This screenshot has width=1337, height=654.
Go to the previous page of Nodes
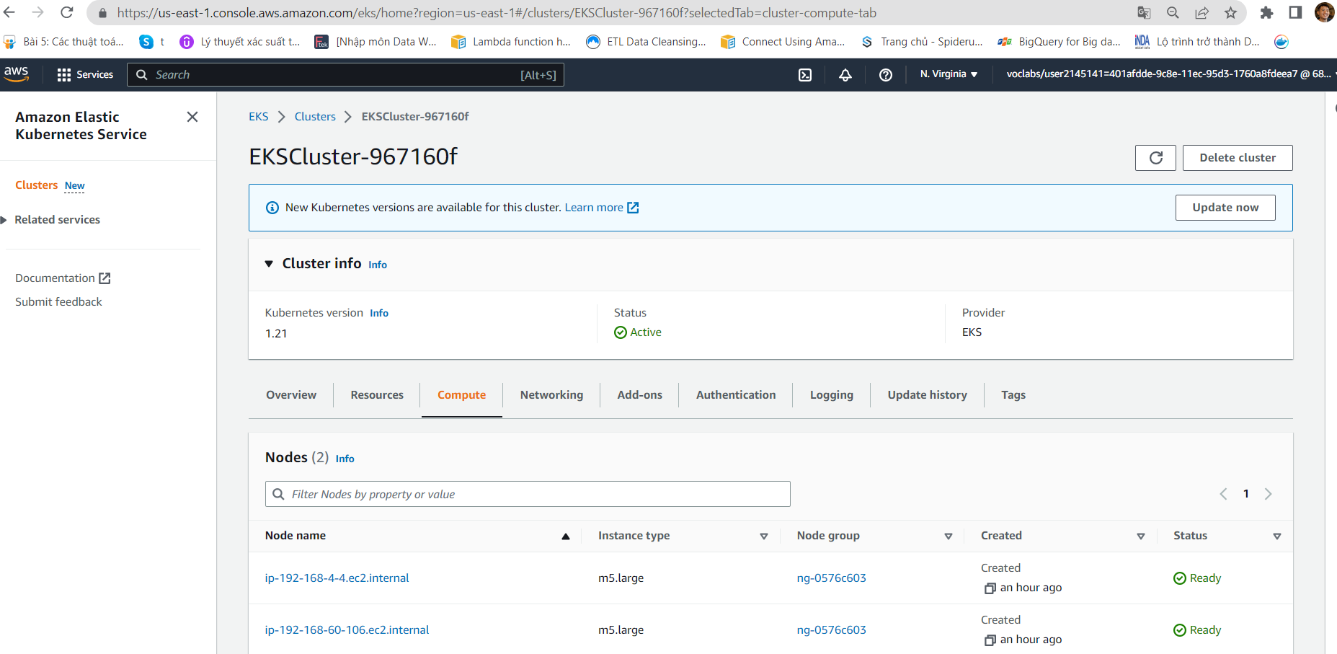1223,494
